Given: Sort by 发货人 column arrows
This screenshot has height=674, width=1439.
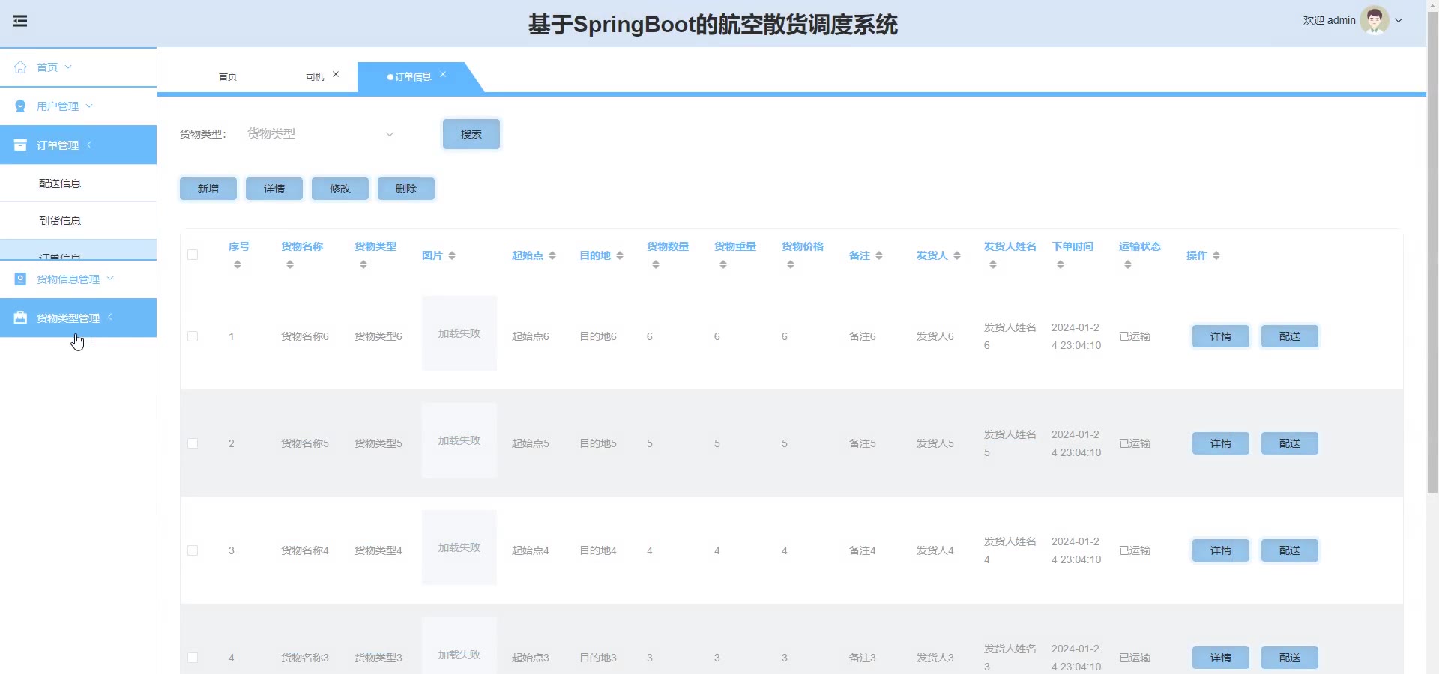Looking at the screenshot, I should (957, 255).
